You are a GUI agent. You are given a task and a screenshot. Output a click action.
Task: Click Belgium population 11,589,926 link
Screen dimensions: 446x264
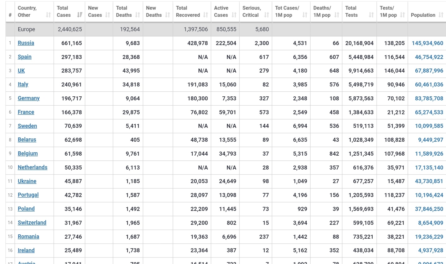pos(429,154)
